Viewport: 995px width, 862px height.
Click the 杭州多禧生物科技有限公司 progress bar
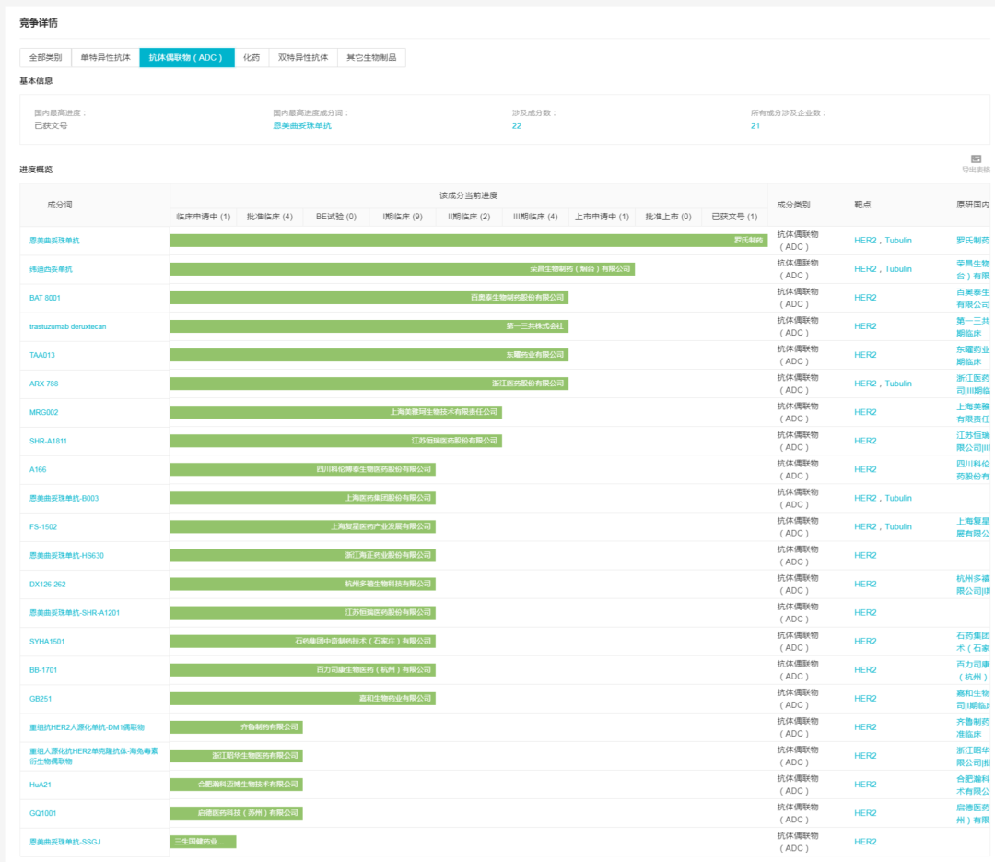point(303,584)
